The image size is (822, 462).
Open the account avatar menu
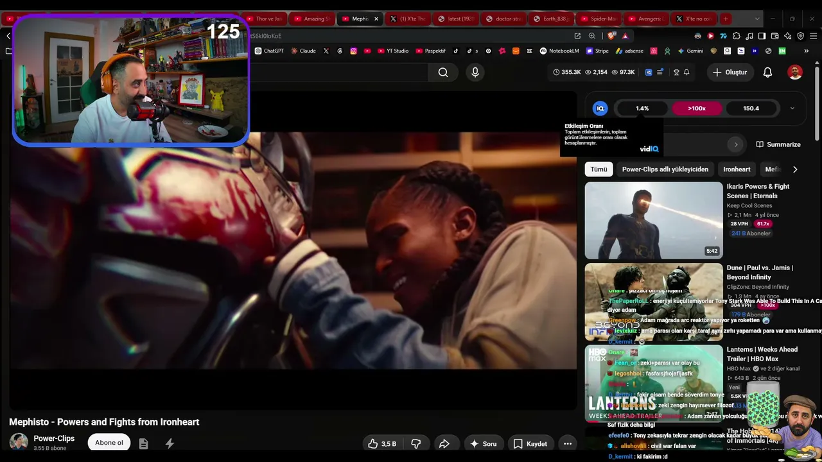(x=795, y=73)
